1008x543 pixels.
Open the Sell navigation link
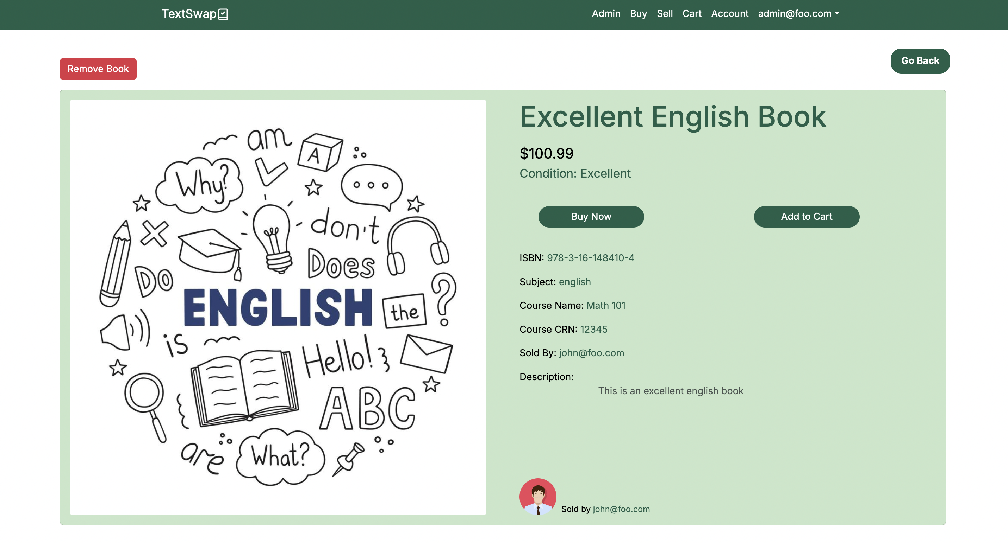tap(665, 14)
